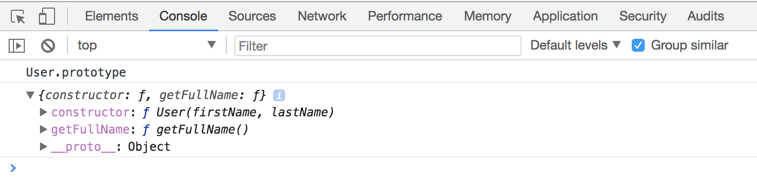The image size is (757, 195).
Task: Click the blue console prompt chevron
Action: coord(13,168)
